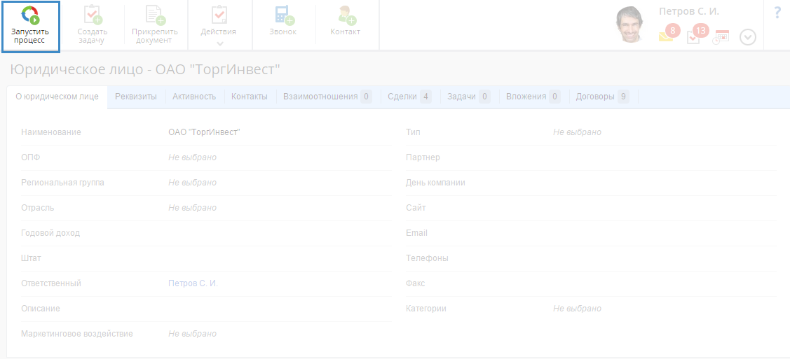The height and width of the screenshot is (359, 790).
Task: Select a value for Отрасль field
Action: pyautogui.click(x=192, y=208)
